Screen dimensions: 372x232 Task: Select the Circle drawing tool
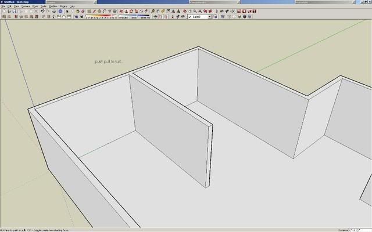click(x=99, y=12)
